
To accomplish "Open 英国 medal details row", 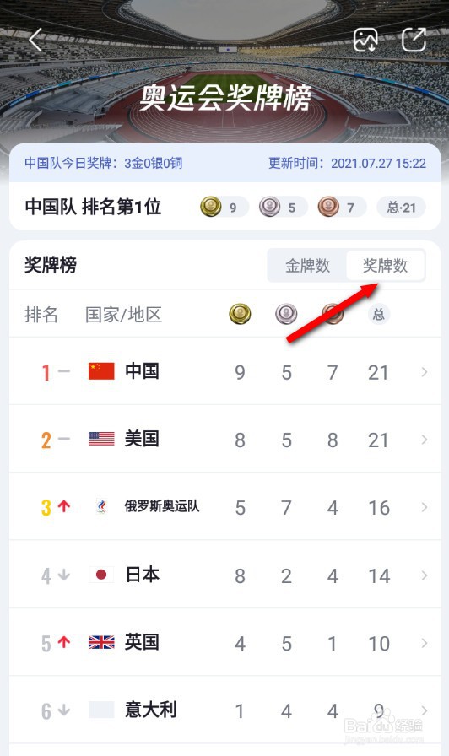I will click(225, 643).
